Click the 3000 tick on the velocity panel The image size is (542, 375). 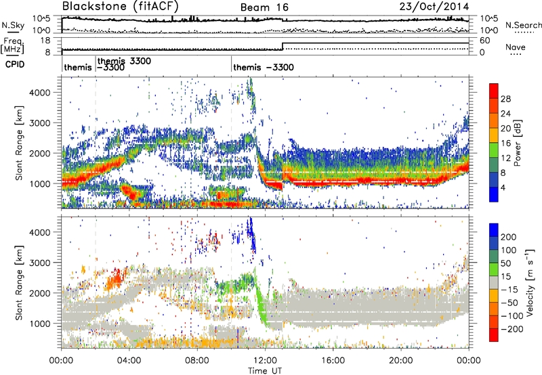pos(40,263)
